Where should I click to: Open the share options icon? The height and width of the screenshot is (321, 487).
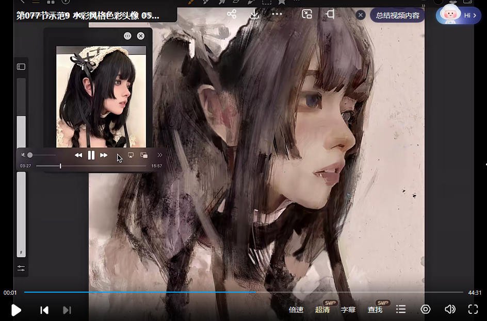click(232, 14)
